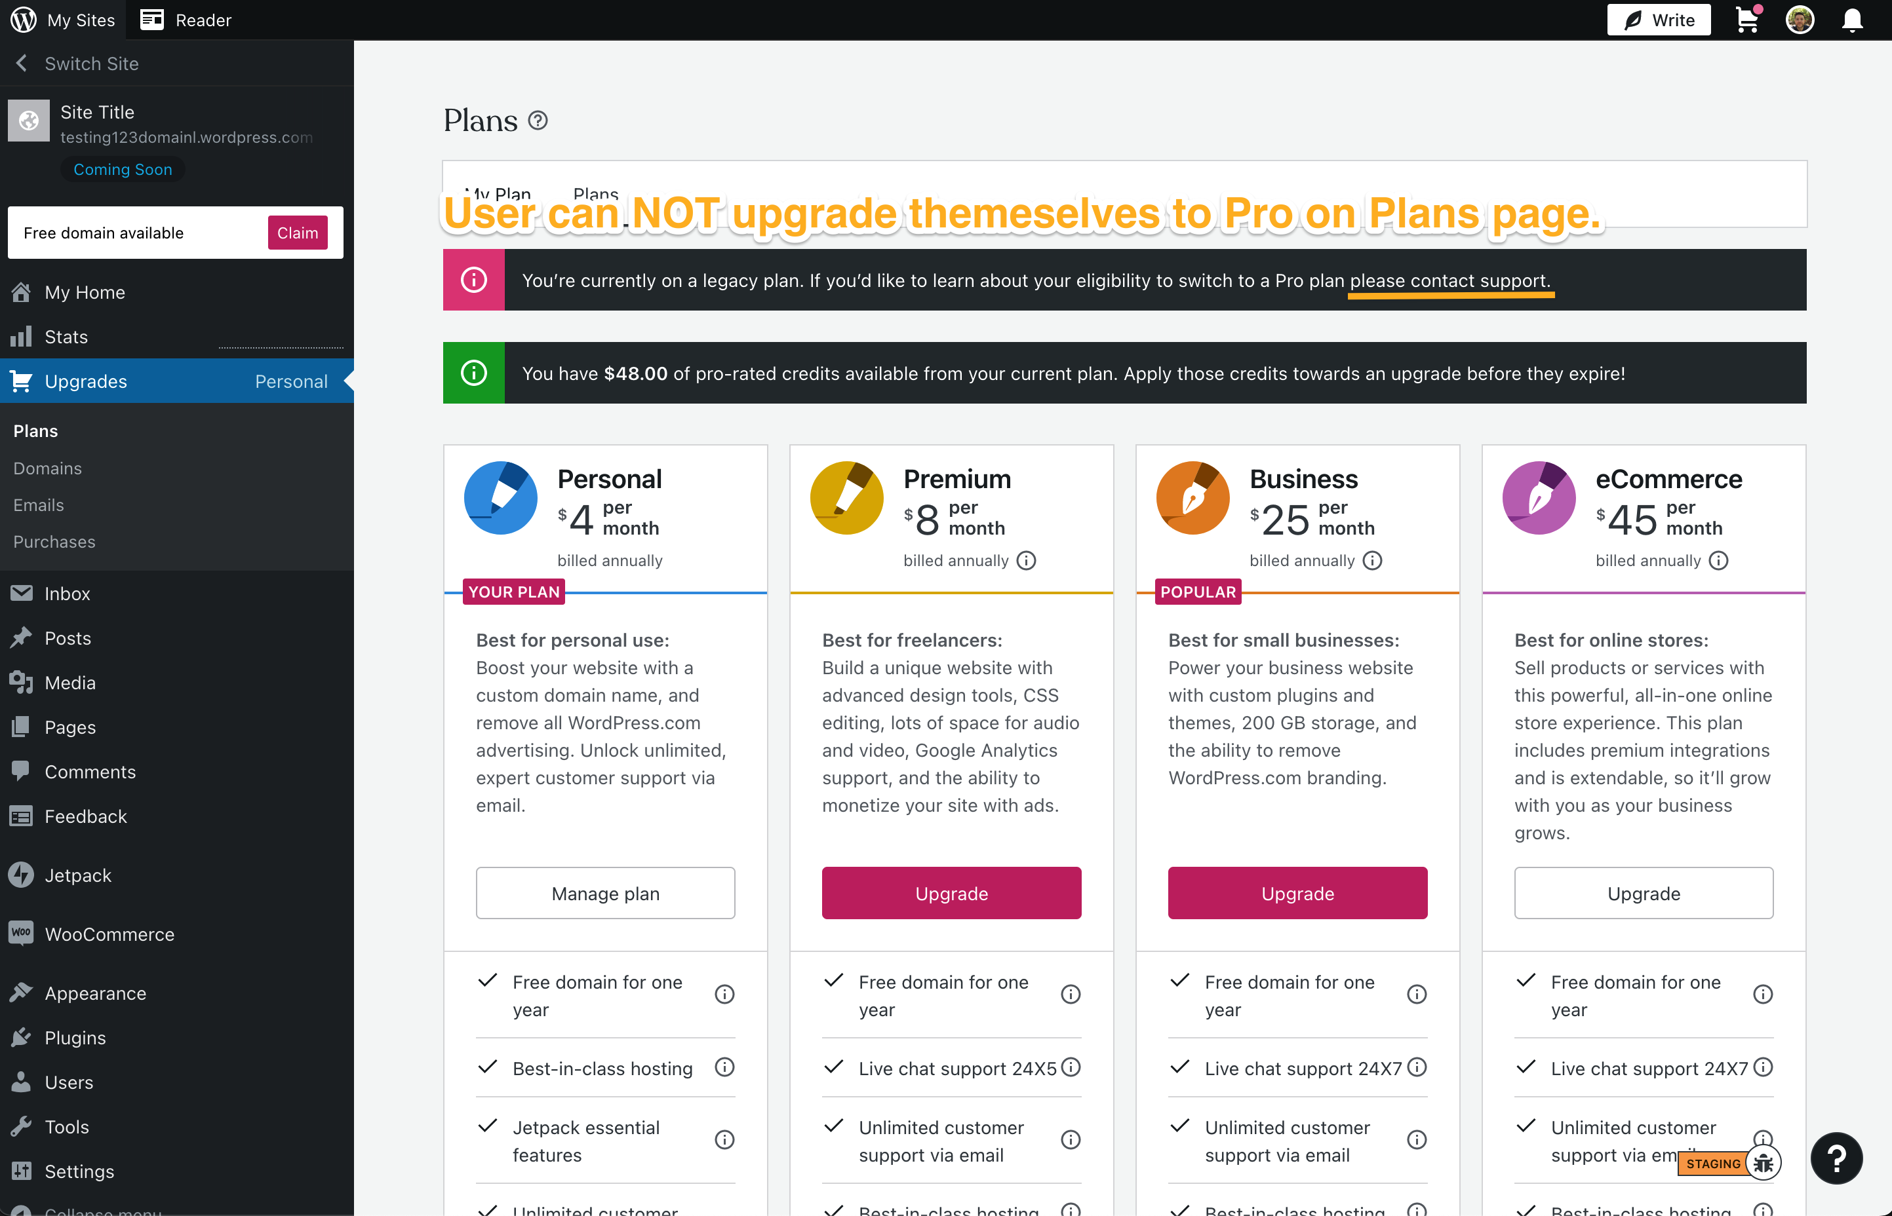Show the billed annually tooltip for Business plan
Viewport: 1892px width, 1216px height.
point(1372,561)
